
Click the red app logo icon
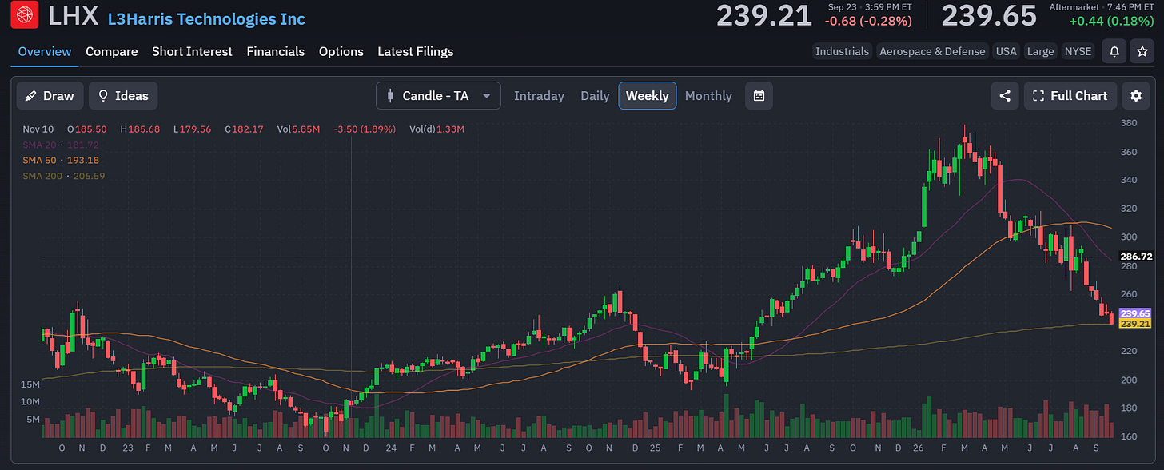[x=25, y=15]
